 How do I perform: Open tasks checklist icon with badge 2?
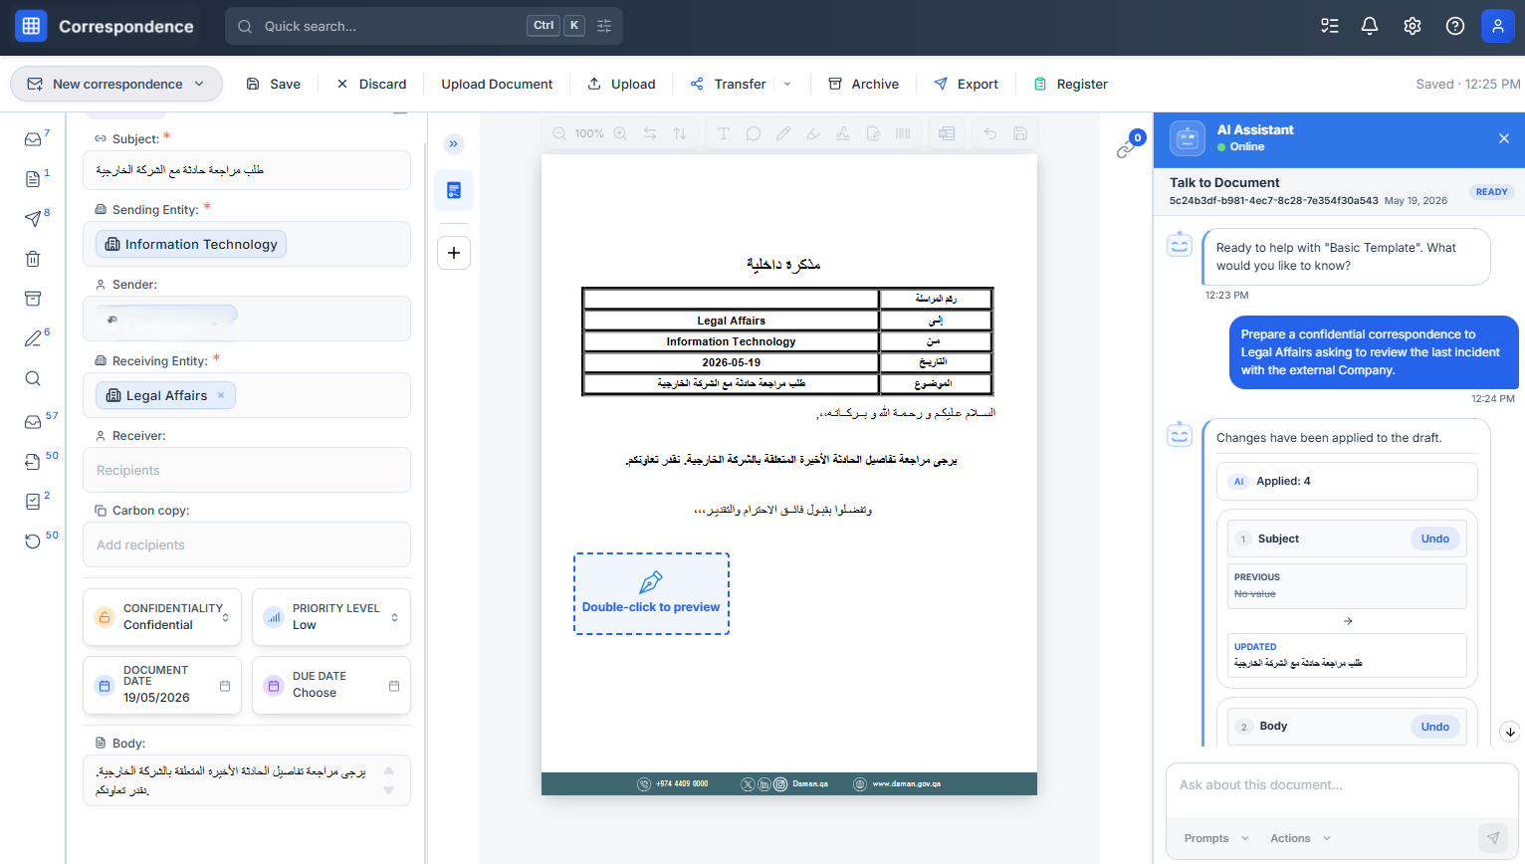click(x=33, y=502)
